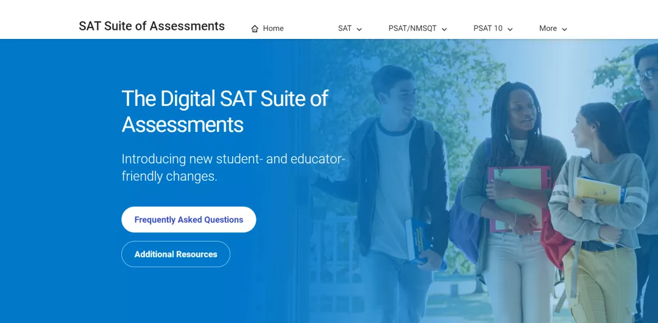Expand the chevron next to SAT

[x=359, y=29]
